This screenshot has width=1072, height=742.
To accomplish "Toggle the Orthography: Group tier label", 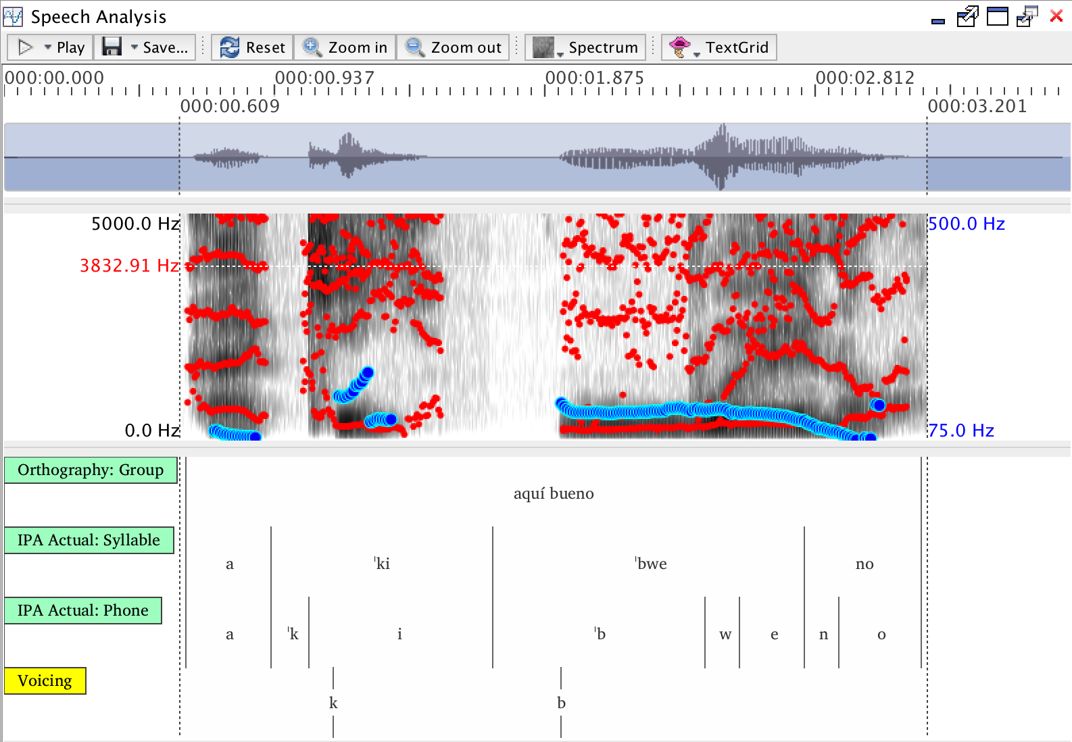I will 91,470.
